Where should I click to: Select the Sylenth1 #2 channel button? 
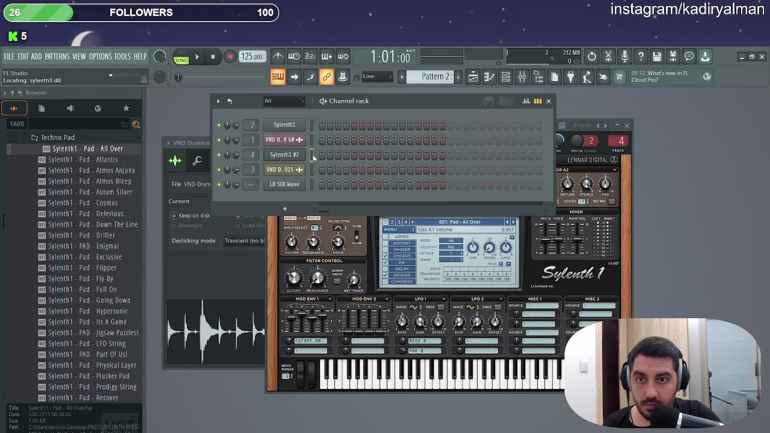click(284, 155)
